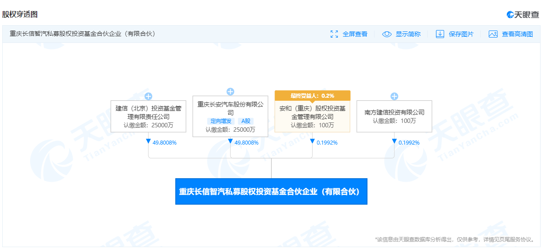Viewport: 541px width, 252px height.
Task: Click the A股 tag on Changan node
Action: pyautogui.click(x=246, y=121)
